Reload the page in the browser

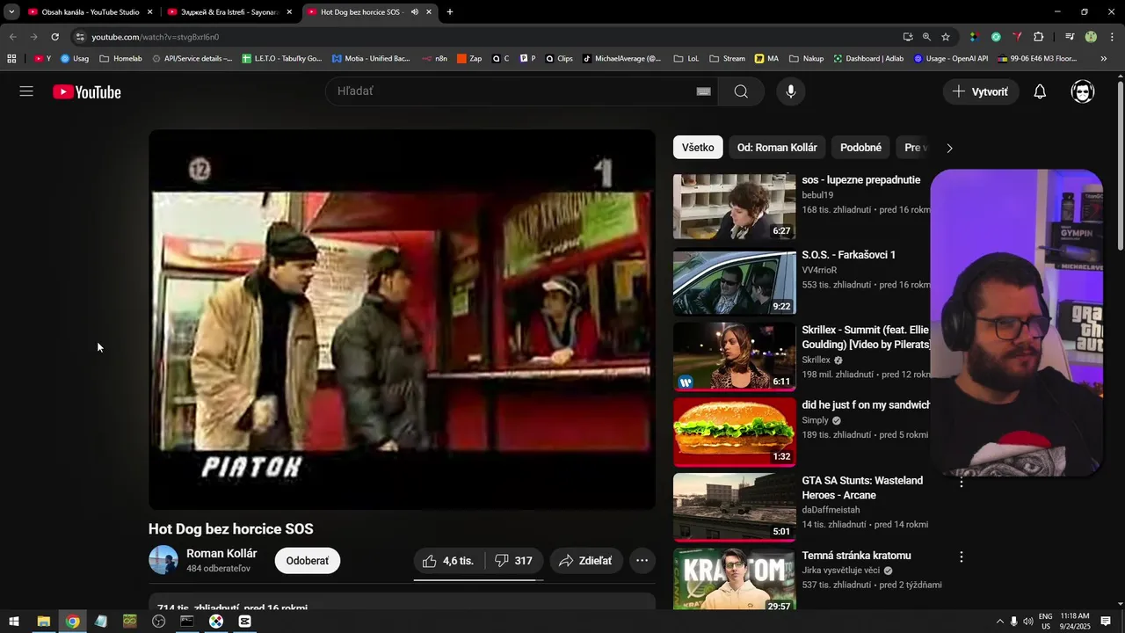click(54, 37)
